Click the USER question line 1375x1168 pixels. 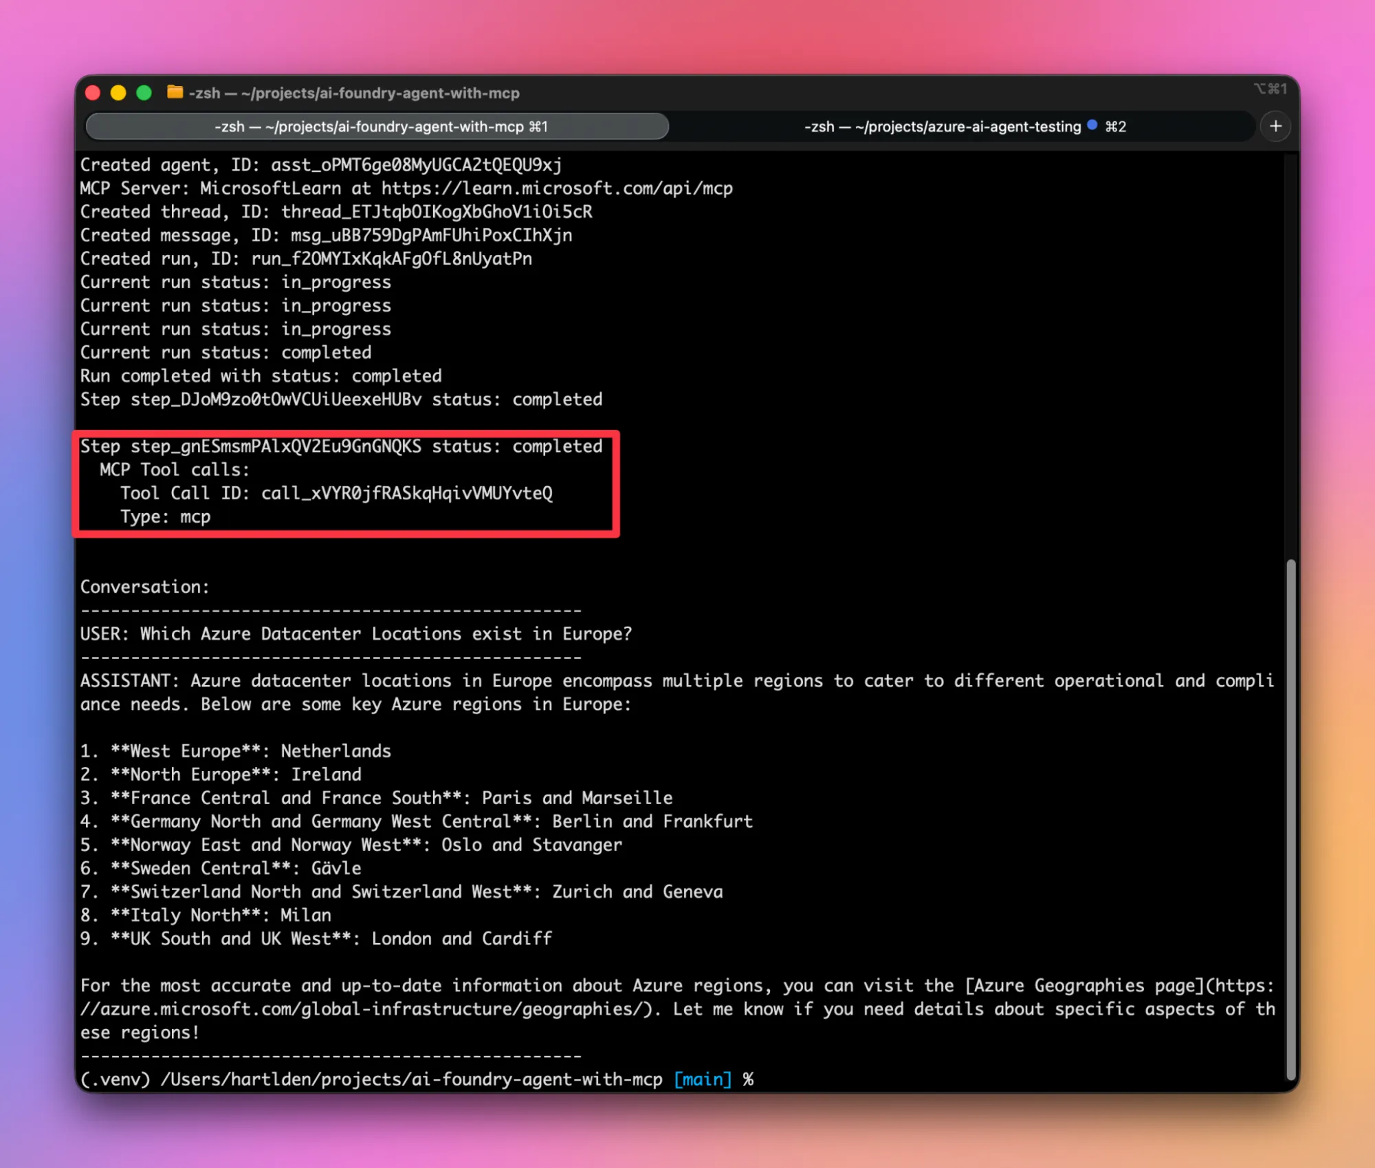pos(355,634)
